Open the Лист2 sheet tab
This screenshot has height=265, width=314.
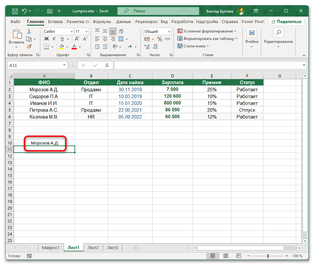pos(93,247)
